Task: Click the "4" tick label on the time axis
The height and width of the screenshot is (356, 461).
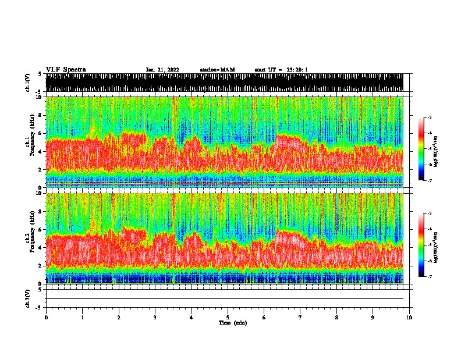Action: [x=192, y=318]
